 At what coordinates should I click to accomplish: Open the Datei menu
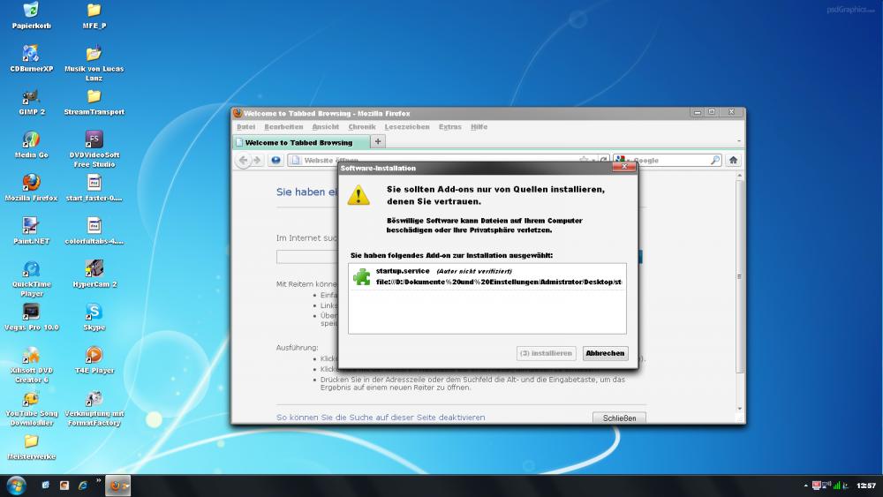(x=245, y=127)
